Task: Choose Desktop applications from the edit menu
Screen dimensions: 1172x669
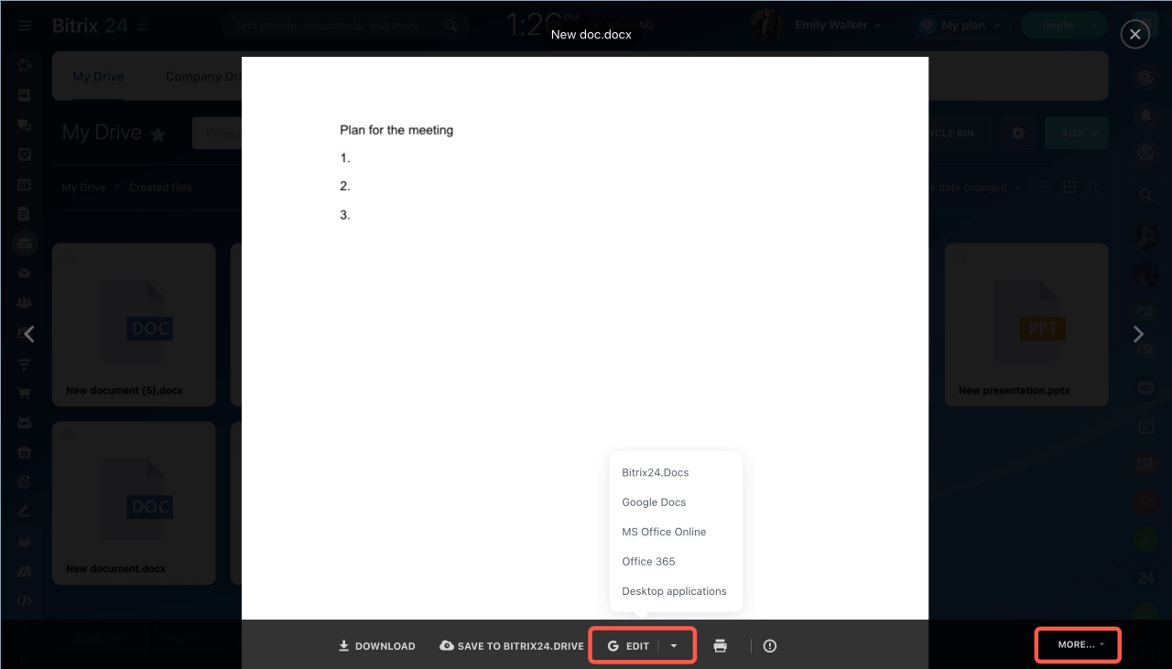Action: 674,591
